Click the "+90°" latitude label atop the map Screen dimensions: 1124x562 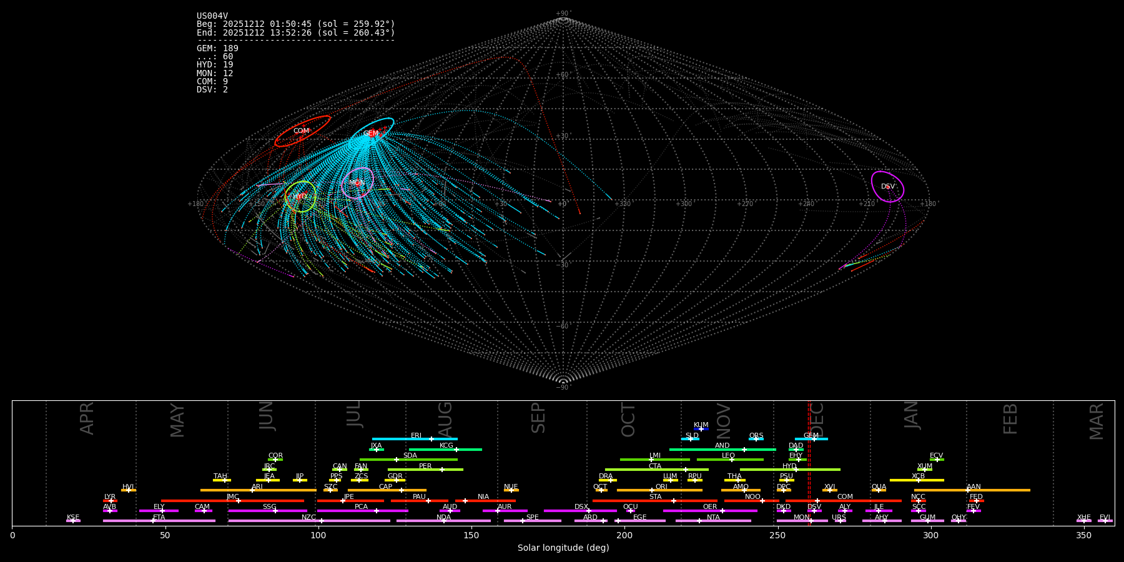pyautogui.click(x=563, y=14)
